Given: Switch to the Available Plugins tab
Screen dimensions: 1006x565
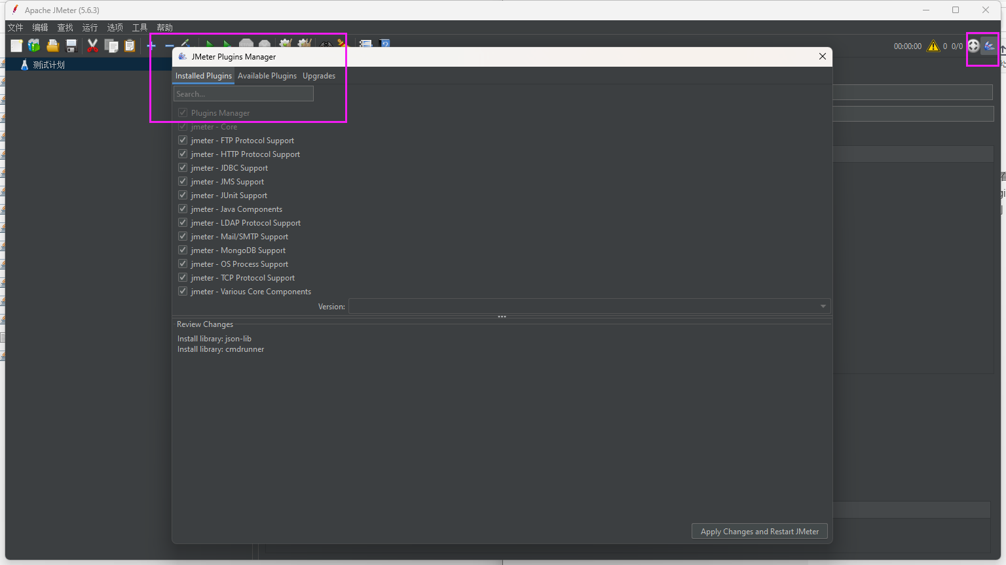Looking at the screenshot, I should pos(267,76).
